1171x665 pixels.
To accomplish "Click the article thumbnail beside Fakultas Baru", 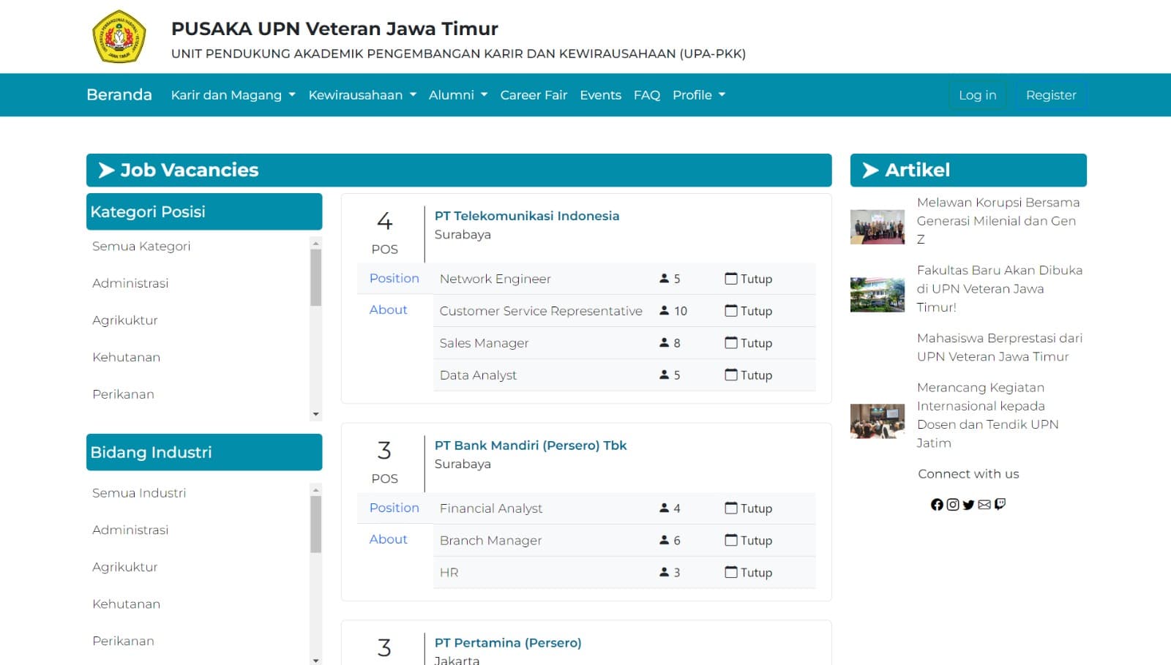I will tap(877, 294).
